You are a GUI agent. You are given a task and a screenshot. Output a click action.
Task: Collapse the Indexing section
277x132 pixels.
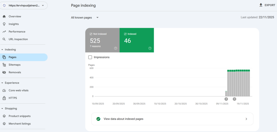(x=2, y=50)
